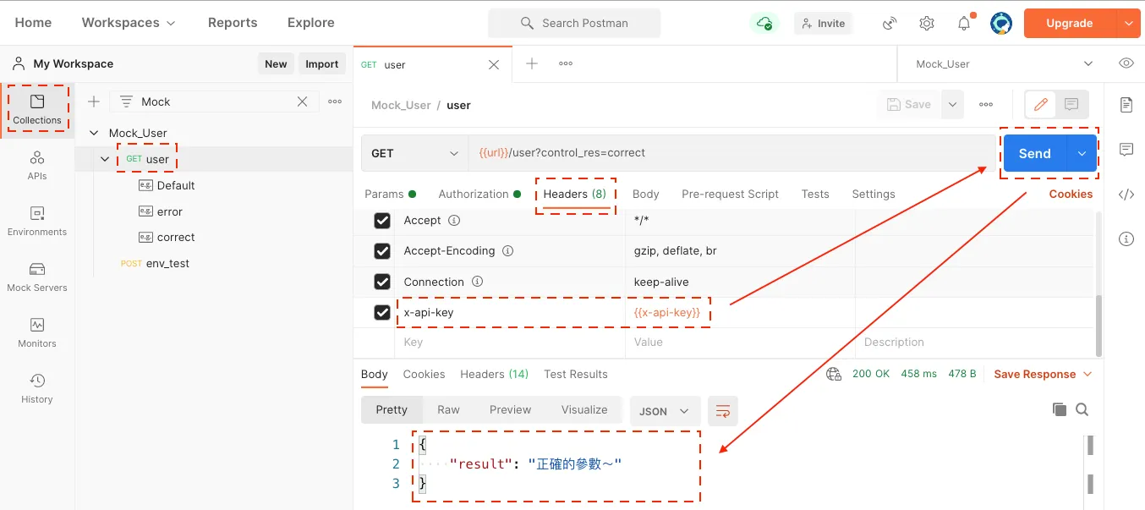
Task: Click the response wrap lines icon
Action: (x=723, y=411)
